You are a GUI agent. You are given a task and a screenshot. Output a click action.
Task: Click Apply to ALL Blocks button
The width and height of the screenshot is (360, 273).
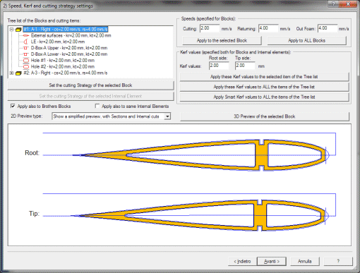[x=306, y=40]
